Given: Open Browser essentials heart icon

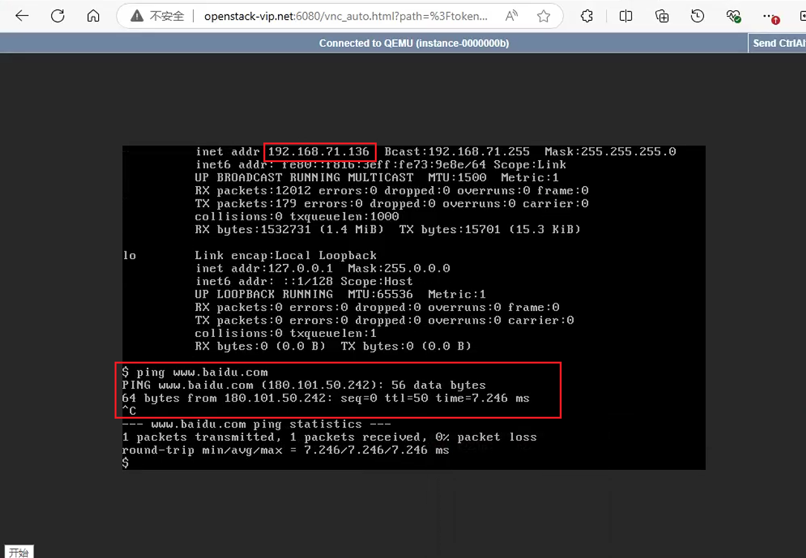Looking at the screenshot, I should 734,16.
